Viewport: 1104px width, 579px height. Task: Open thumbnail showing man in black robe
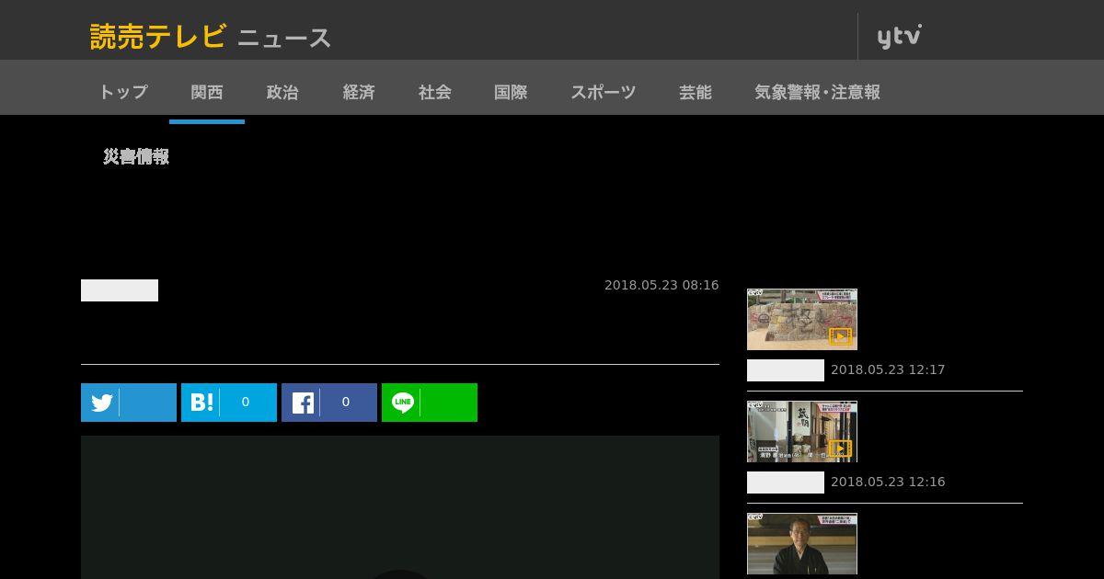802,544
